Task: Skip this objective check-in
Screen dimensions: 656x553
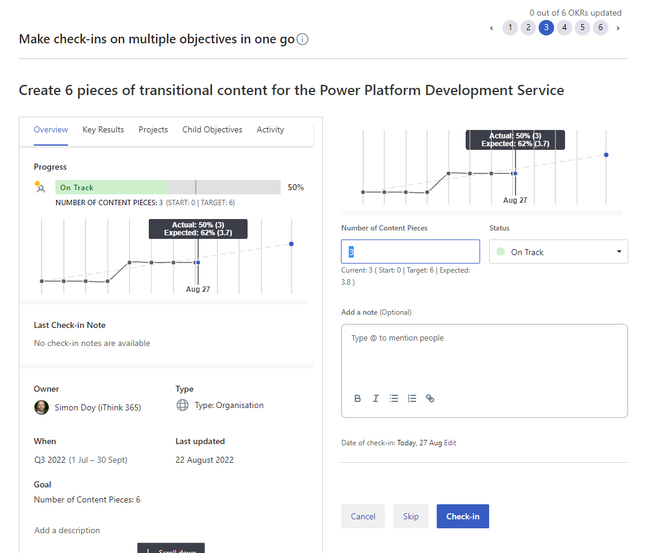Action: 411,516
